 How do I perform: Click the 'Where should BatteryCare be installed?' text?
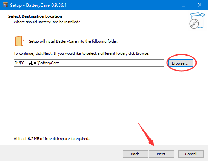pyautogui.click(x=47, y=22)
